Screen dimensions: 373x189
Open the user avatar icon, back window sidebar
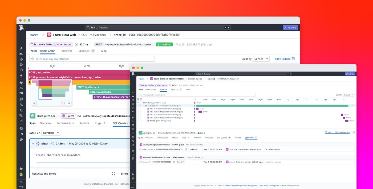pyautogui.click(x=21, y=175)
